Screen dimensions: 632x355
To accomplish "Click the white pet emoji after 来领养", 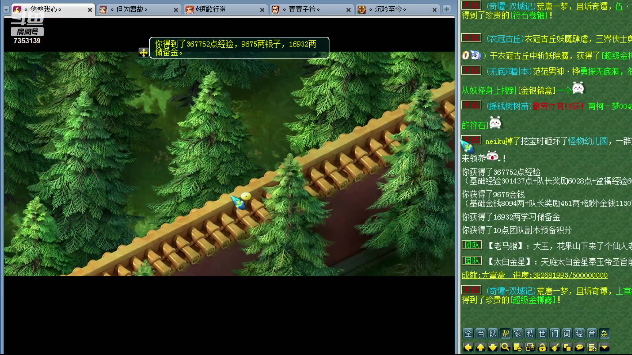I will click(x=493, y=156).
